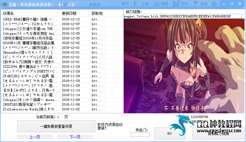Viewport: 246px width, 142px height.
Task: Click the 获取地 column header
Action: click(97, 14)
